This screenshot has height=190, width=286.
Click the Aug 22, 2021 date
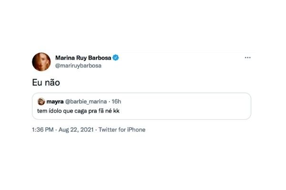point(76,130)
